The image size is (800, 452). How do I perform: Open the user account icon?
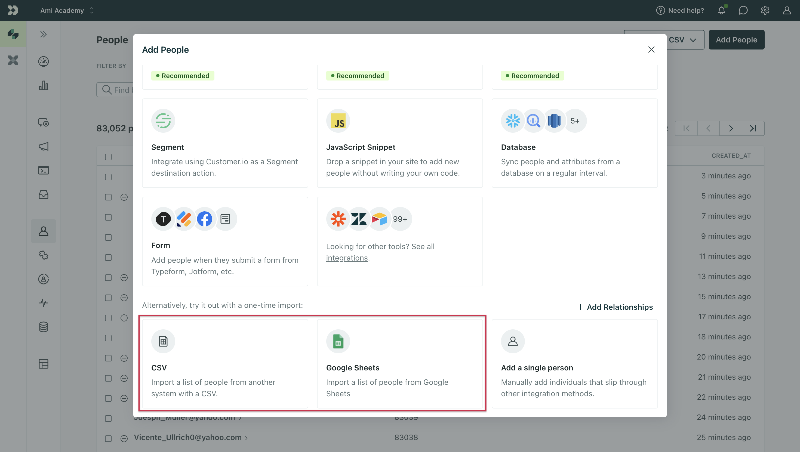[787, 10]
